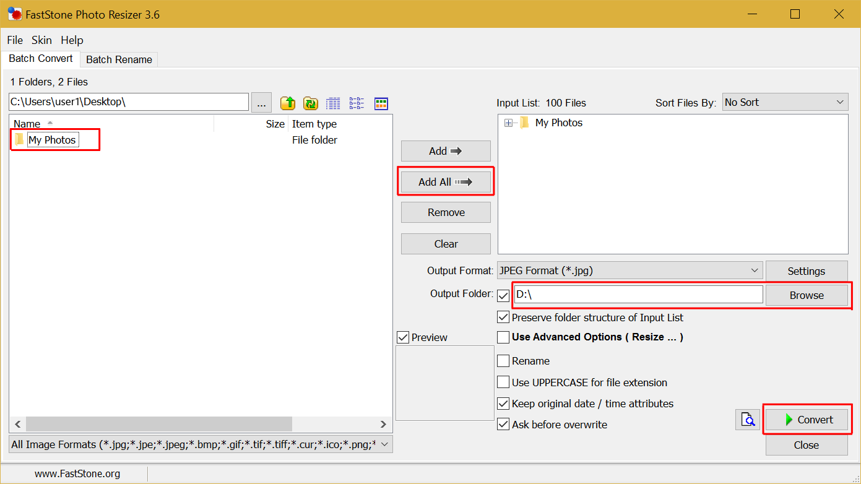Uncheck Preserve folder structure of Input List
The height and width of the screenshot is (484, 861).
pos(503,318)
